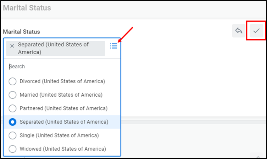Select the Single radio button

12,135
